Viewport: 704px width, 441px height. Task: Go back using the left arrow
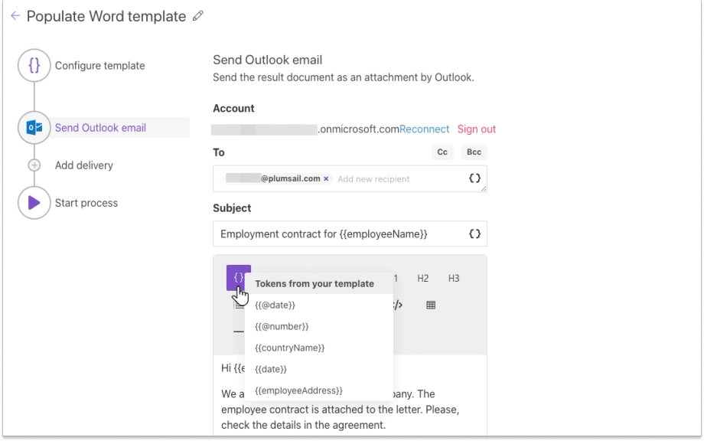click(15, 16)
